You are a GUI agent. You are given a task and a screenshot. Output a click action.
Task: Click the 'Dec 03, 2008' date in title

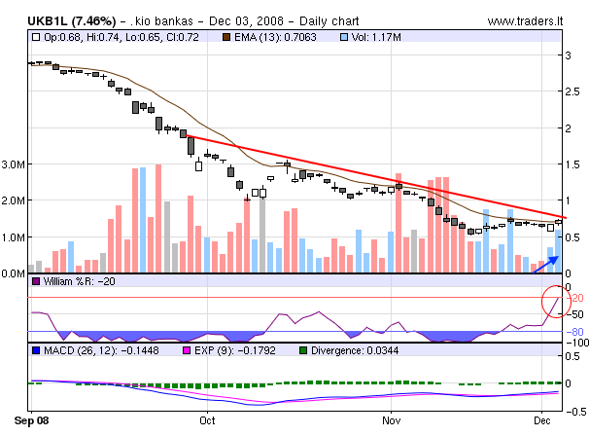click(x=246, y=21)
